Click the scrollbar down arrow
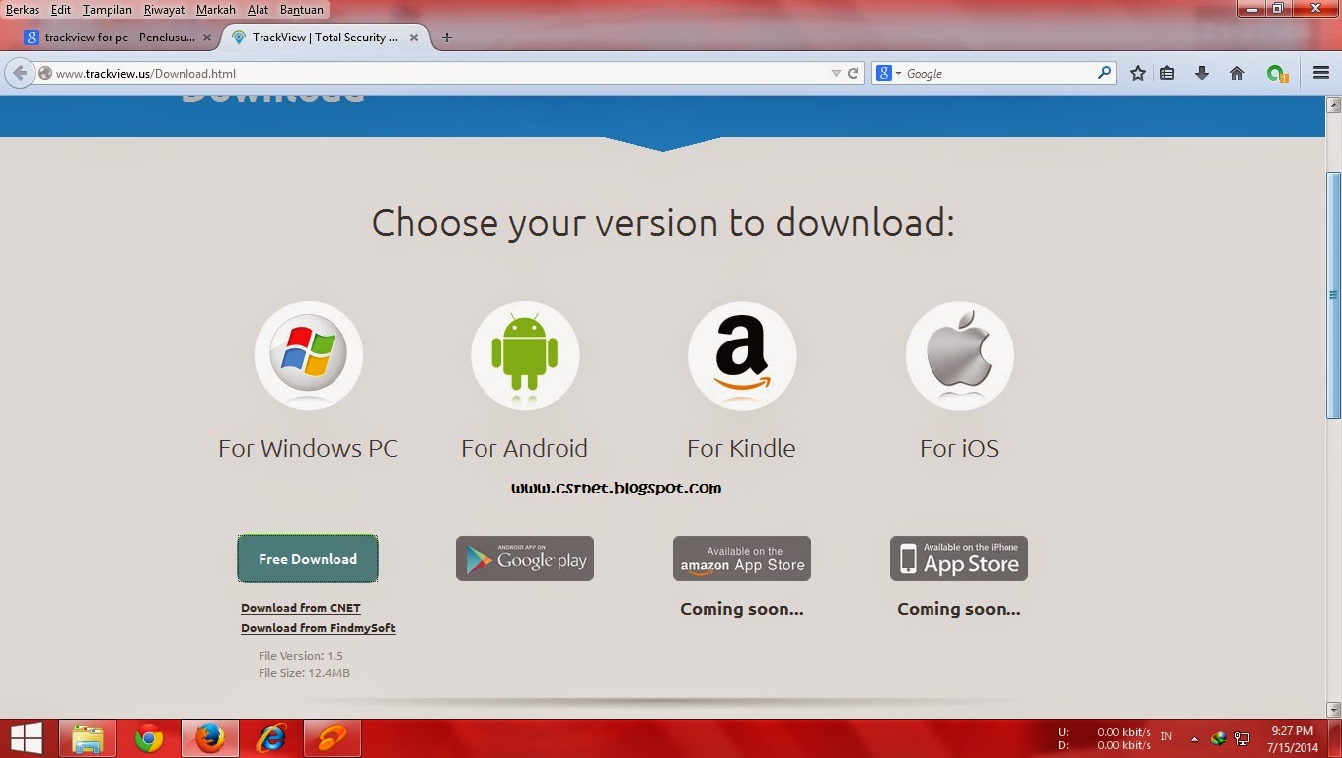 click(1334, 709)
